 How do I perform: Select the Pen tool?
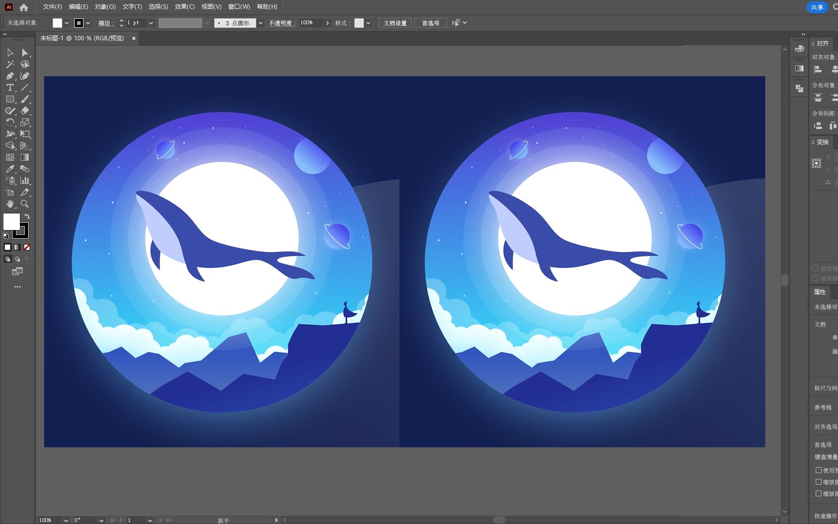tap(10, 76)
